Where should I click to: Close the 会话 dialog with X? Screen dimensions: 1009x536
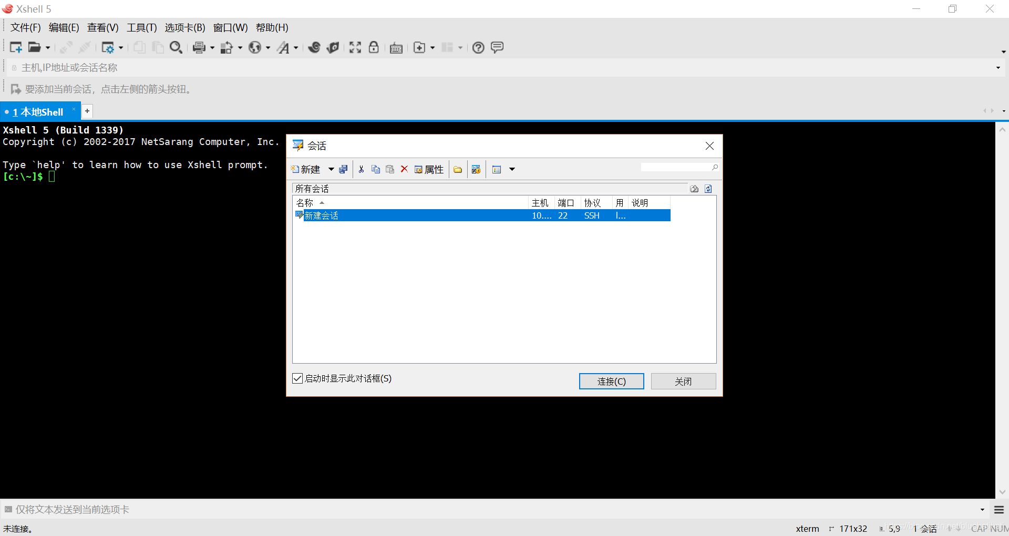(709, 146)
